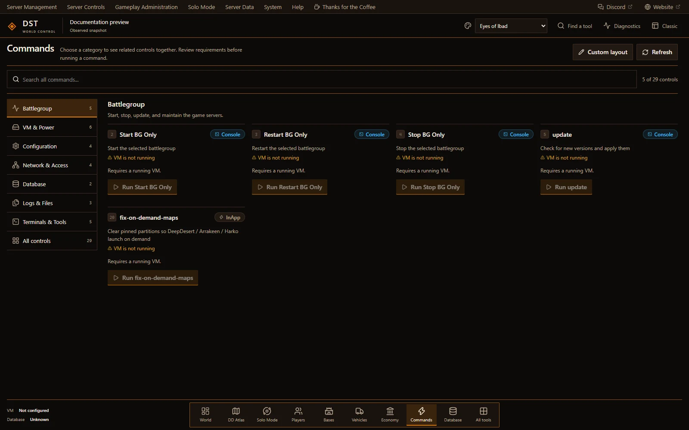This screenshot has height=430, width=689.
Task: Click Console badge on update card
Action: [660, 134]
